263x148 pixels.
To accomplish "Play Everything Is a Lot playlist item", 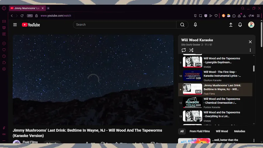I will point(216,116).
